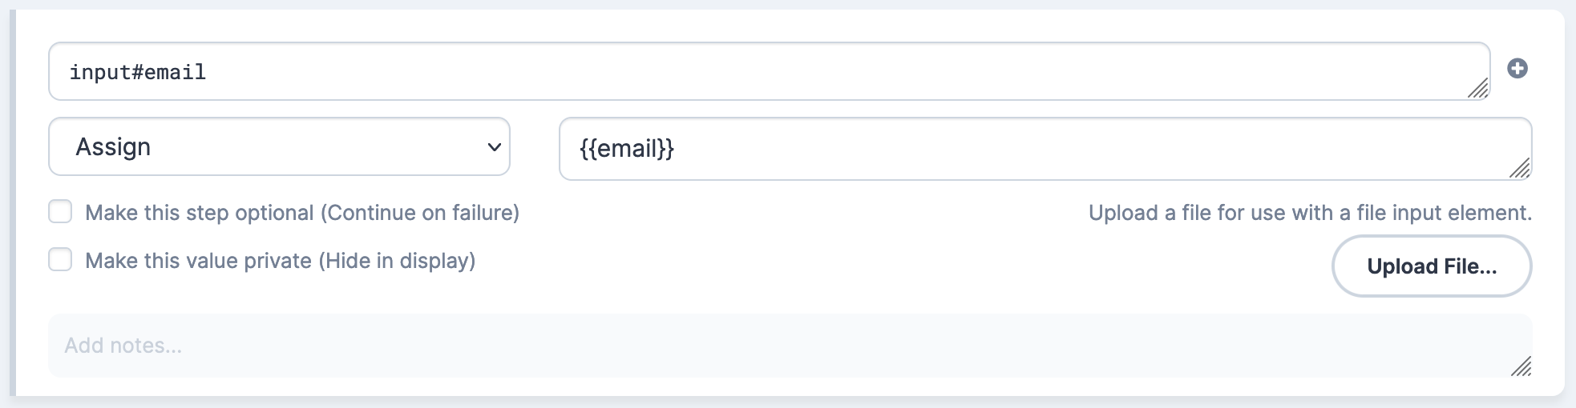Click resize handle of the {{email}} value box

[1520, 168]
